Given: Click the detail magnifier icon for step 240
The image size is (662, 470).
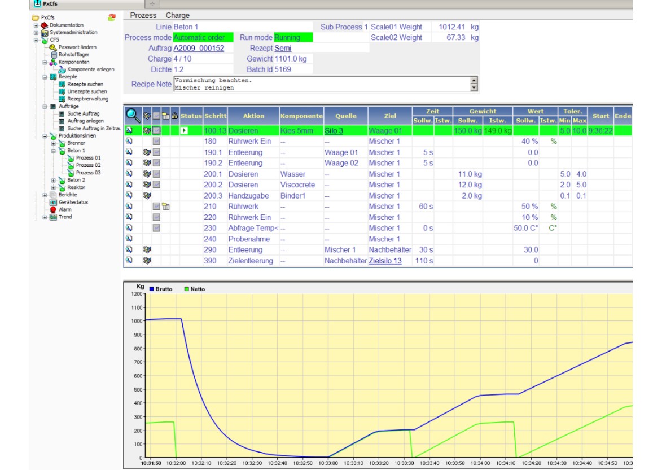Looking at the screenshot, I should click(x=129, y=239).
